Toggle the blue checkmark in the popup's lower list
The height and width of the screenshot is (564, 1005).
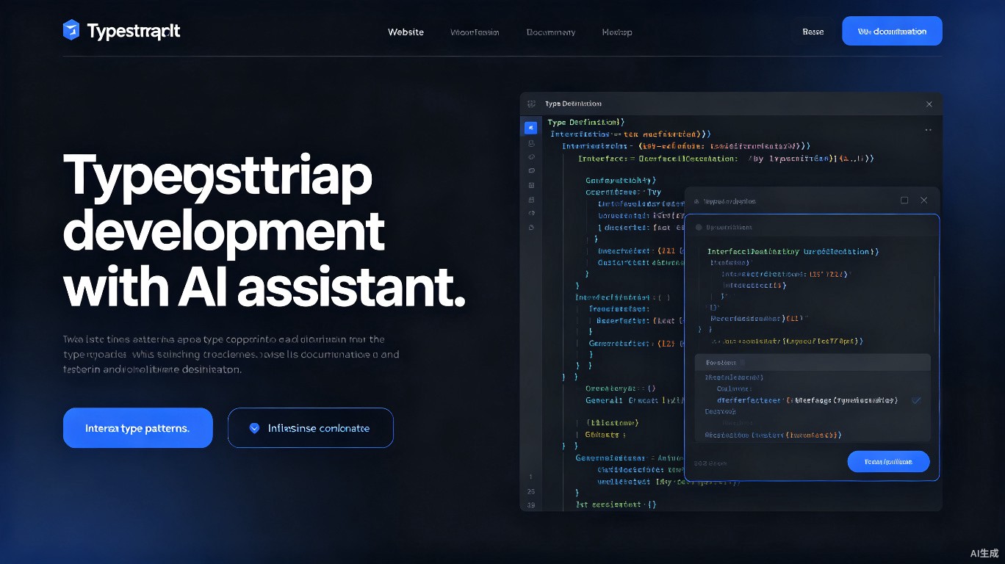916,400
